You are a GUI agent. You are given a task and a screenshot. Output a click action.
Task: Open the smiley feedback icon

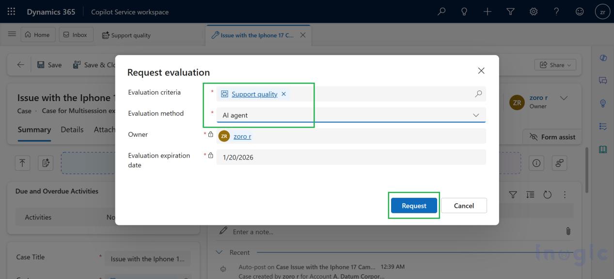point(580,12)
